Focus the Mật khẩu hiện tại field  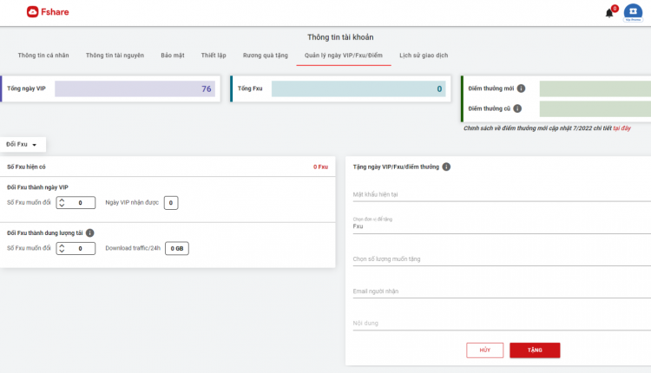coord(502,194)
